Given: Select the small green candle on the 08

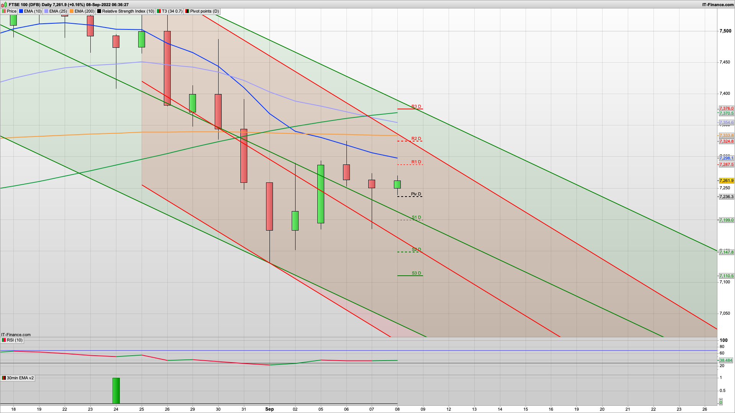Looking at the screenshot, I should [397, 184].
